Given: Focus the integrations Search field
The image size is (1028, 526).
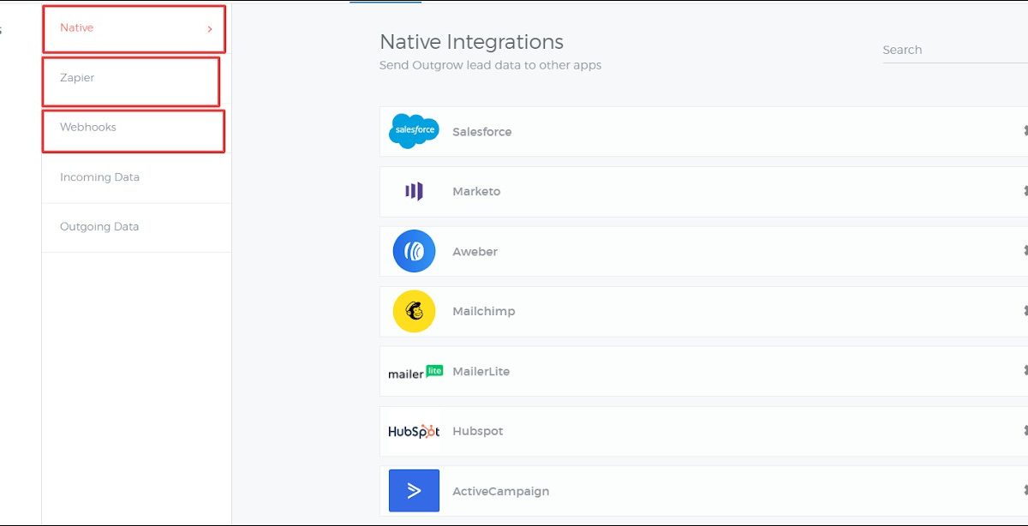Looking at the screenshot, I should [x=951, y=50].
